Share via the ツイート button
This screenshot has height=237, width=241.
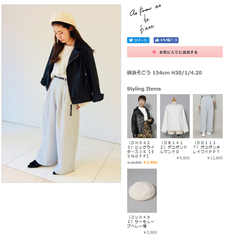[x=138, y=40]
